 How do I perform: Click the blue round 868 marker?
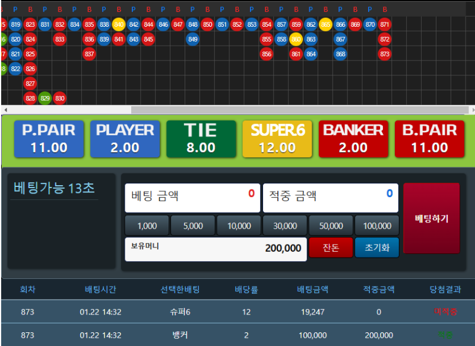click(340, 54)
